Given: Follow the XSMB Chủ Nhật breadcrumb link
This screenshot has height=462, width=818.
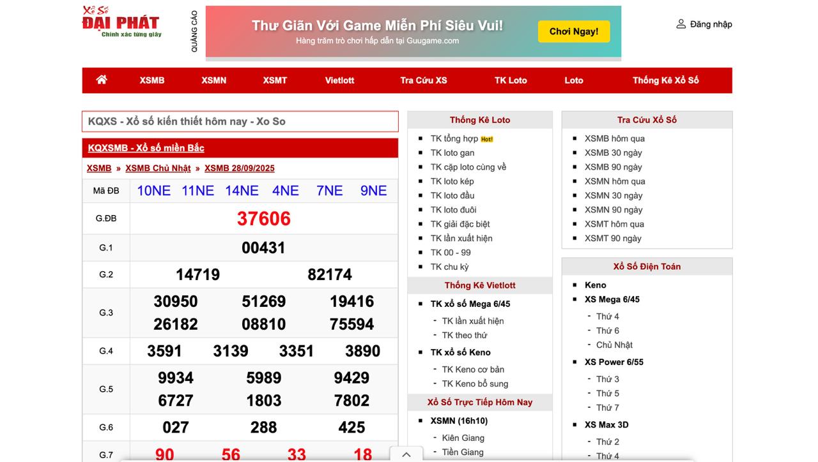Looking at the screenshot, I should pos(158,168).
